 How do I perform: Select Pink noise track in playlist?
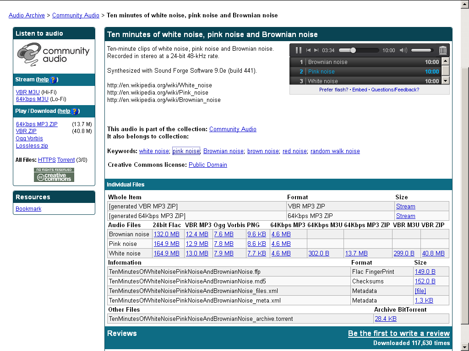click(x=365, y=72)
